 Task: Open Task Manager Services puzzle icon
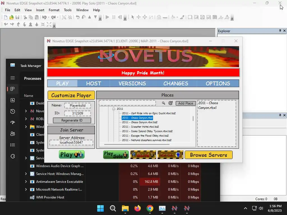pyautogui.click(x=13, y=156)
